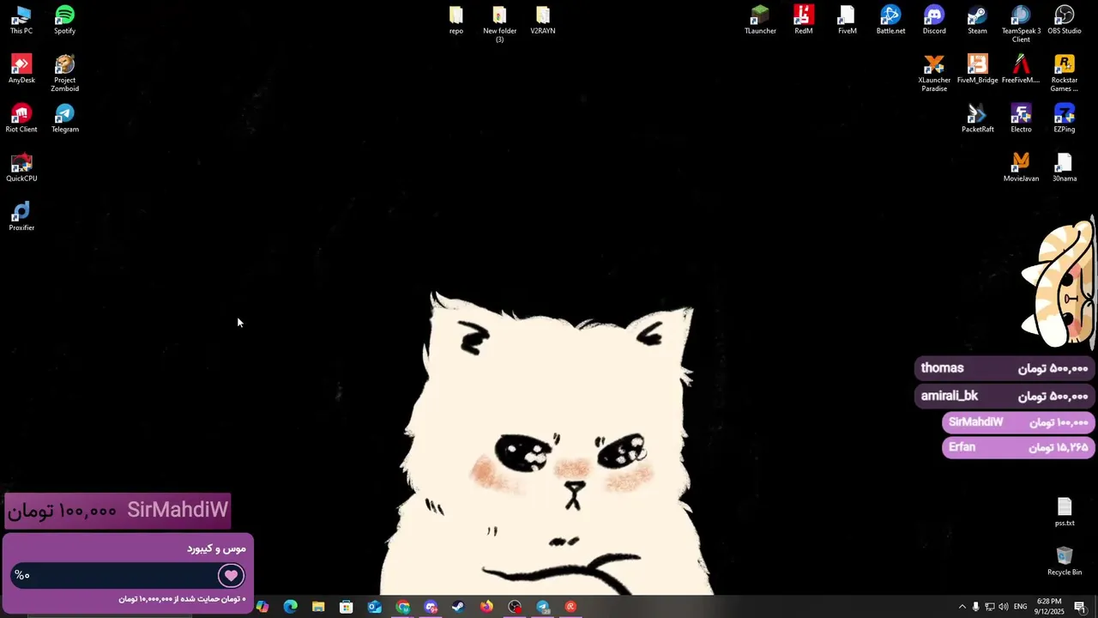Select the FiveM desktop file icon
Image resolution: width=1098 pixels, height=618 pixels.
click(x=848, y=20)
